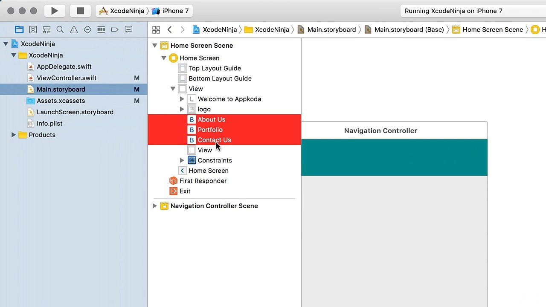Open Assets.xcassets catalog
Screen dimensions: 546x307
[x=61, y=101]
